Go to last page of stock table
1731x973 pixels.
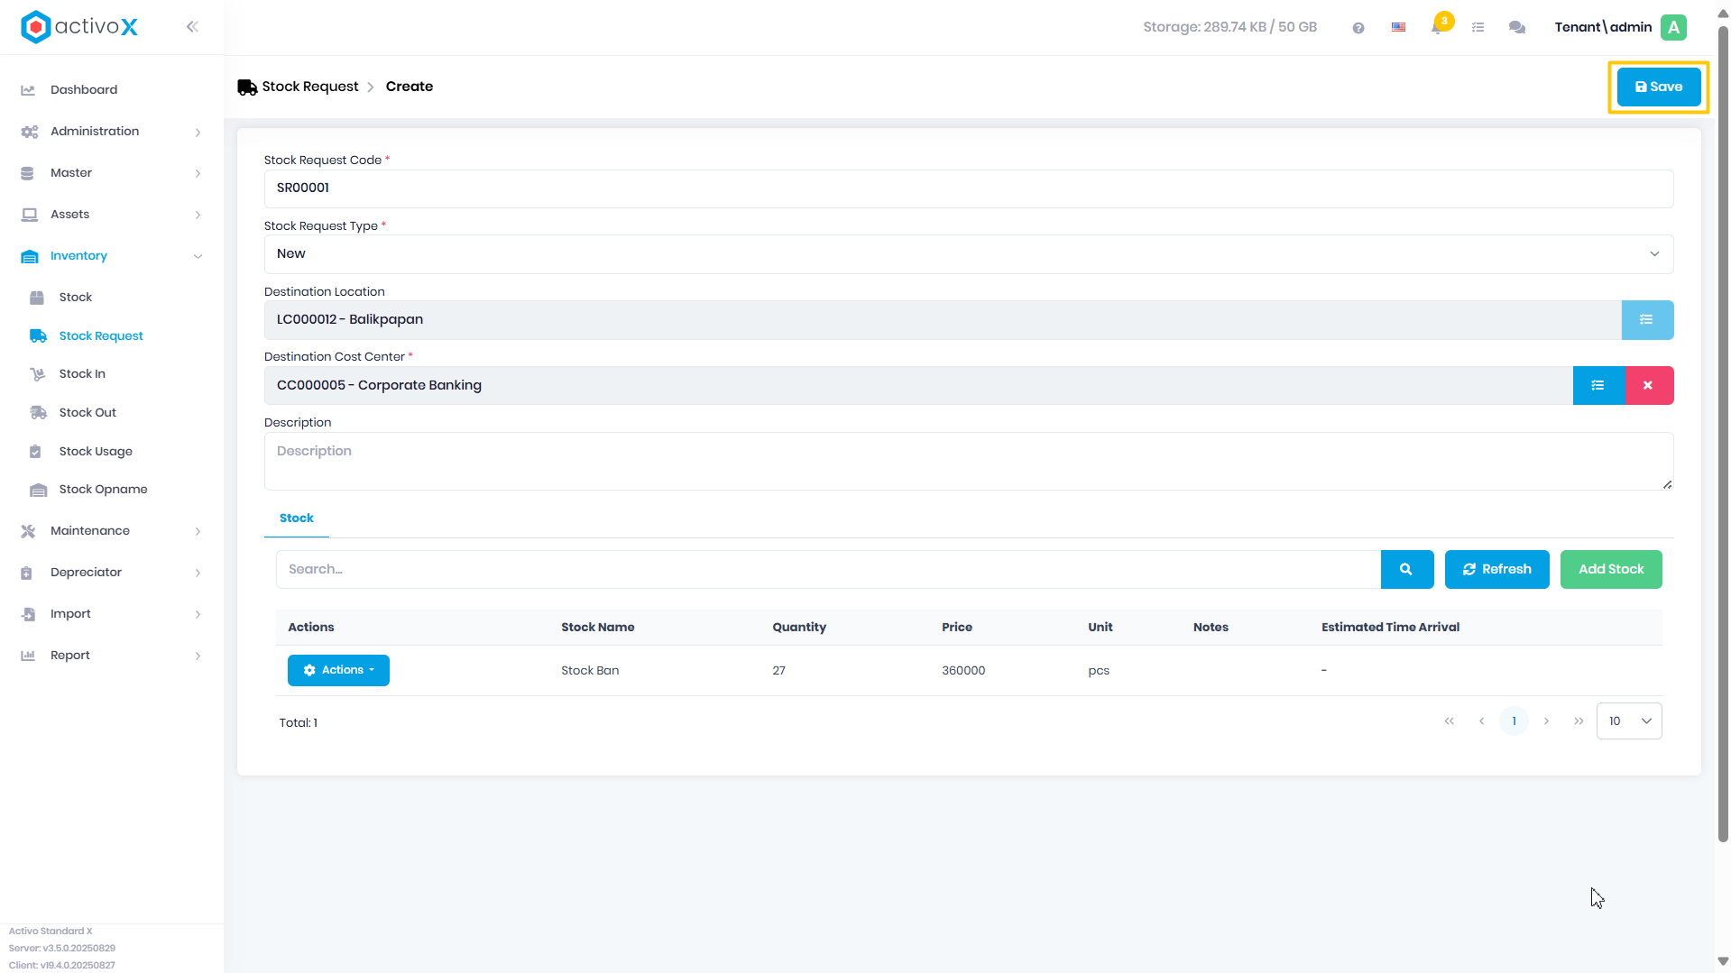click(1579, 721)
